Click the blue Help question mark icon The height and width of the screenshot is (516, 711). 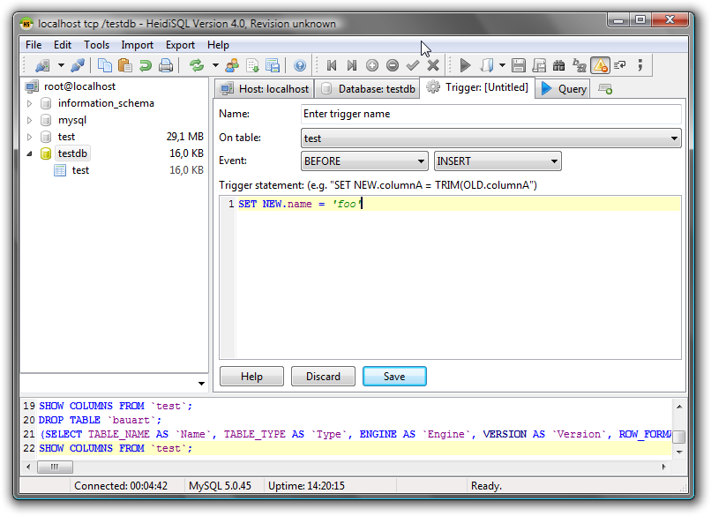click(x=300, y=66)
